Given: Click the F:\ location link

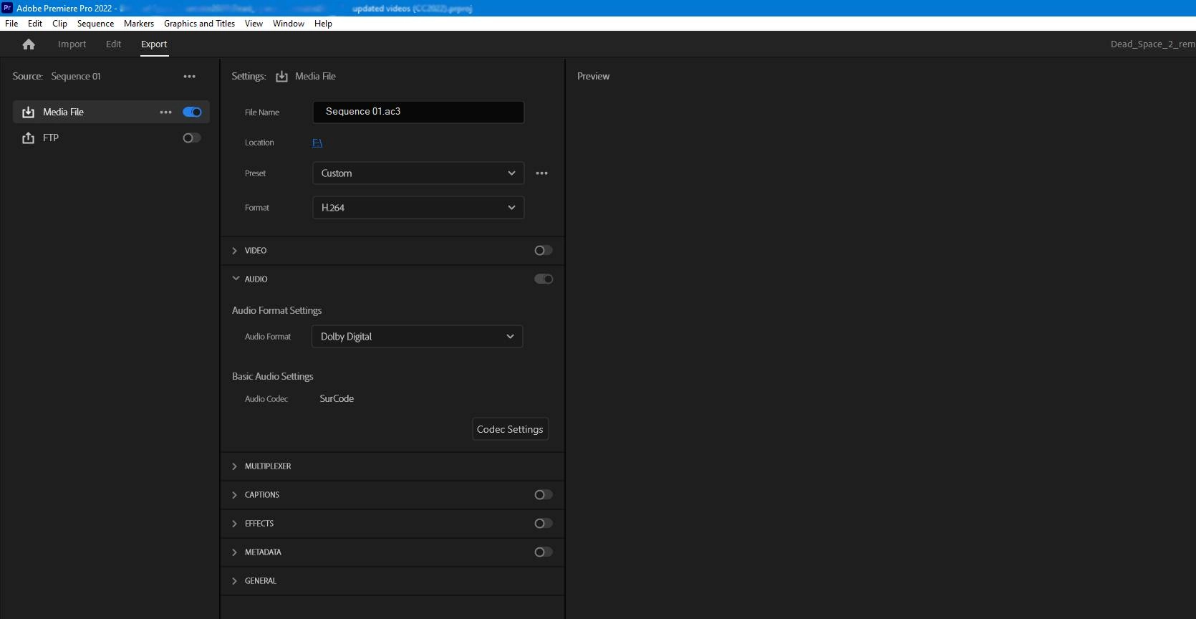Looking at the screenshot, I should (x=317, y=143).
